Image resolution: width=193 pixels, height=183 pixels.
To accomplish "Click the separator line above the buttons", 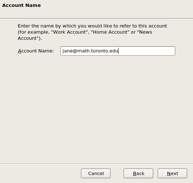I will [x=96, y=164].
